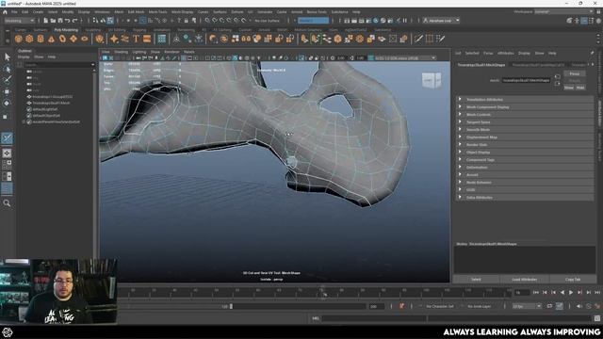Viewport: 603px width, 339px height.
Task: Open the Attribute Editor Selected menu
Action: click(472, 53)
